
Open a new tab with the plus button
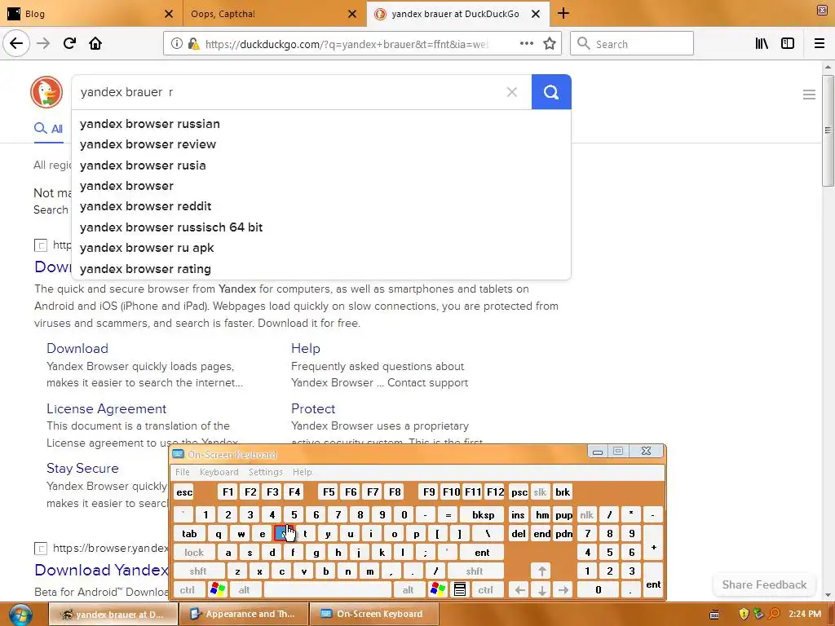pos(563,13)
